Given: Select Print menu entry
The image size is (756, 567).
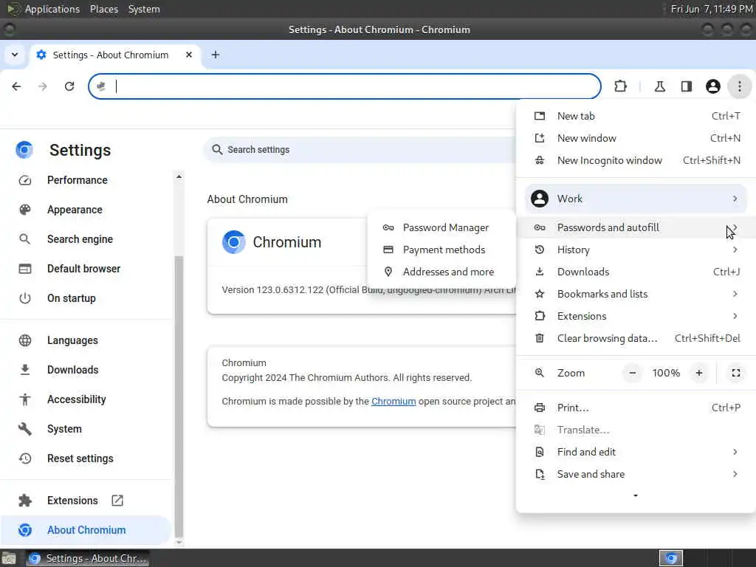Looking at the screenshot, I should point(636,408).
